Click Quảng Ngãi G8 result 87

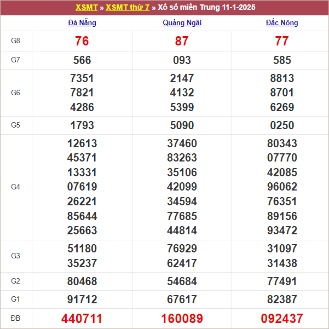tap(182, 42)
